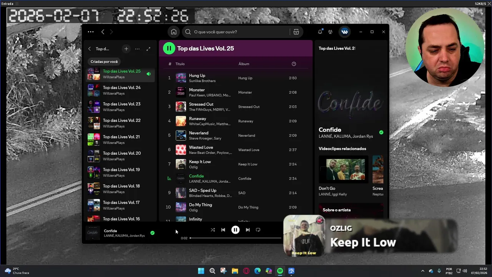
Task: Sort by track number # header
Action: click(170, 64)
